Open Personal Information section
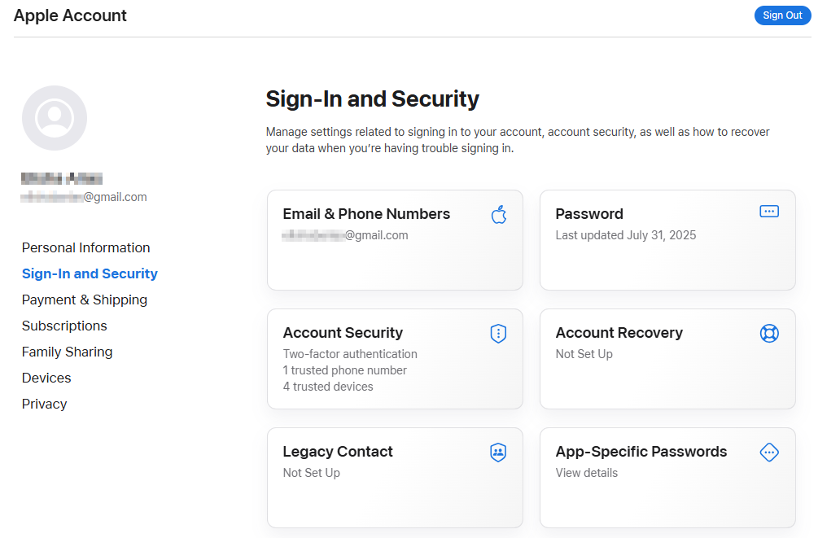Screen dimensions: 818x538 (x=85, y=247)
